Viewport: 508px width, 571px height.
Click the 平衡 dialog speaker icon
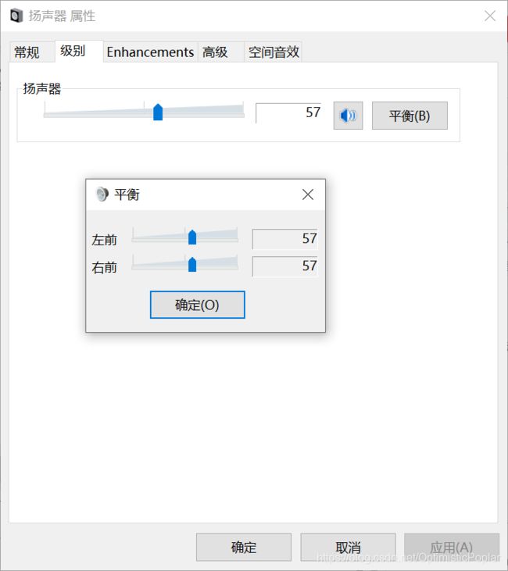coord(102,194)
